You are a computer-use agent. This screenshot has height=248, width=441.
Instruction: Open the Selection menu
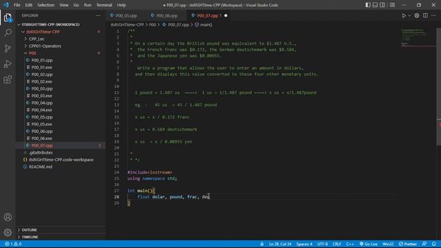pos(46,5)
